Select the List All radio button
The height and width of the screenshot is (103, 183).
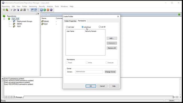(x=100, y=27)
